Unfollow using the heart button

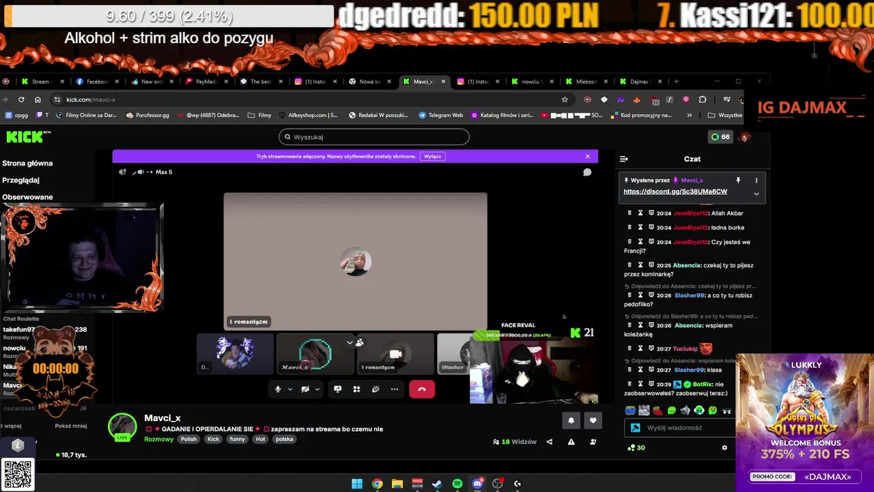[x=593, y=420]
